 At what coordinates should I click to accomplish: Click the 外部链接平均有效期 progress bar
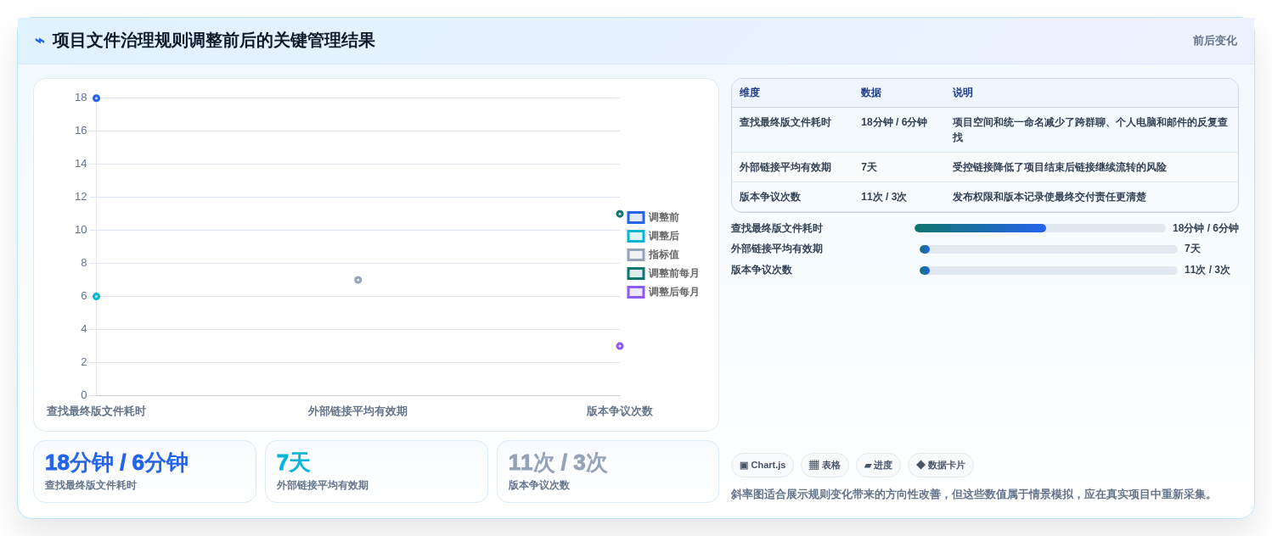(1049, 249)
